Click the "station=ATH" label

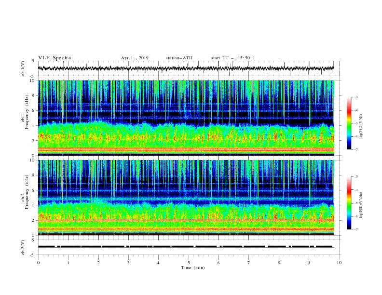click(179, 58)
